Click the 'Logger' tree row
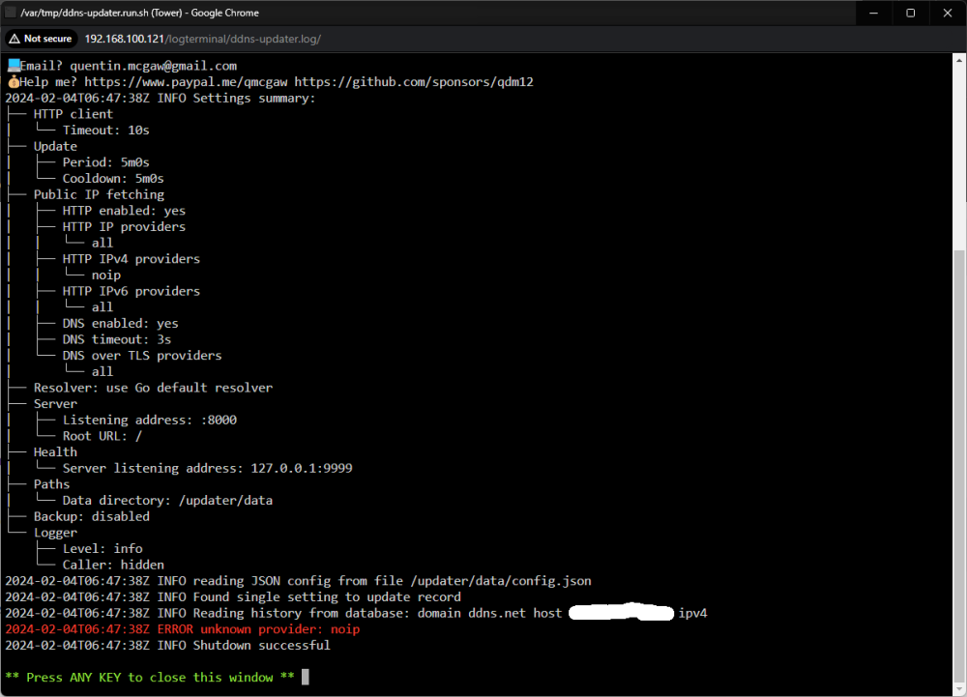 (55, 533)
